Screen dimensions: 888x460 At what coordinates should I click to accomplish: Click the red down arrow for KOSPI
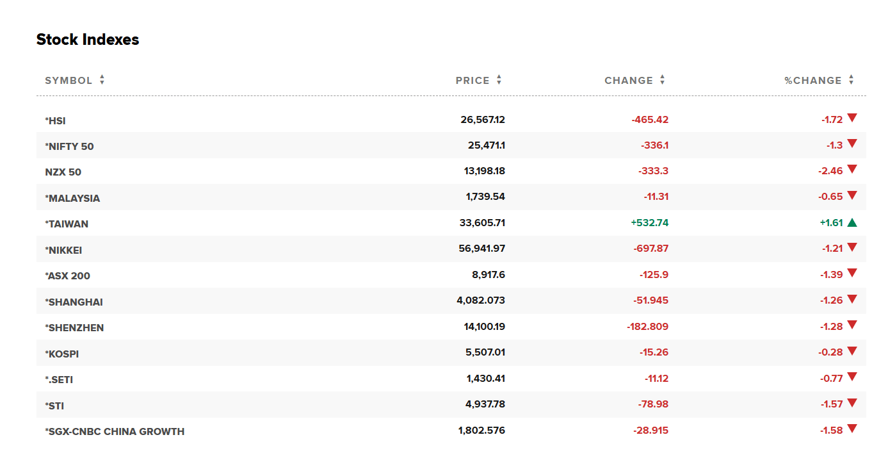coord(852,351)
